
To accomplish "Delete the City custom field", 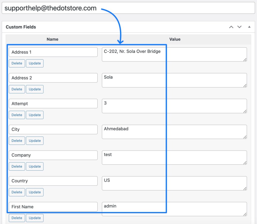I will coord(17,141).
